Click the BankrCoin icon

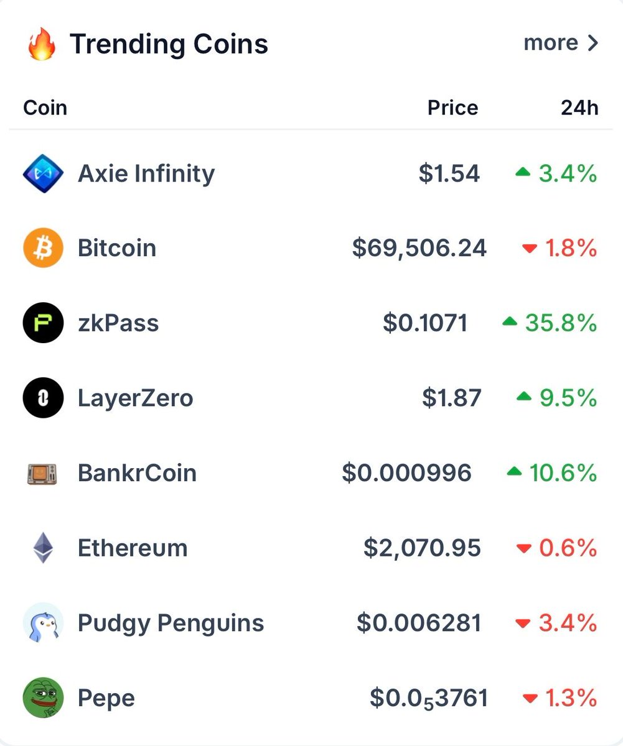43,474
